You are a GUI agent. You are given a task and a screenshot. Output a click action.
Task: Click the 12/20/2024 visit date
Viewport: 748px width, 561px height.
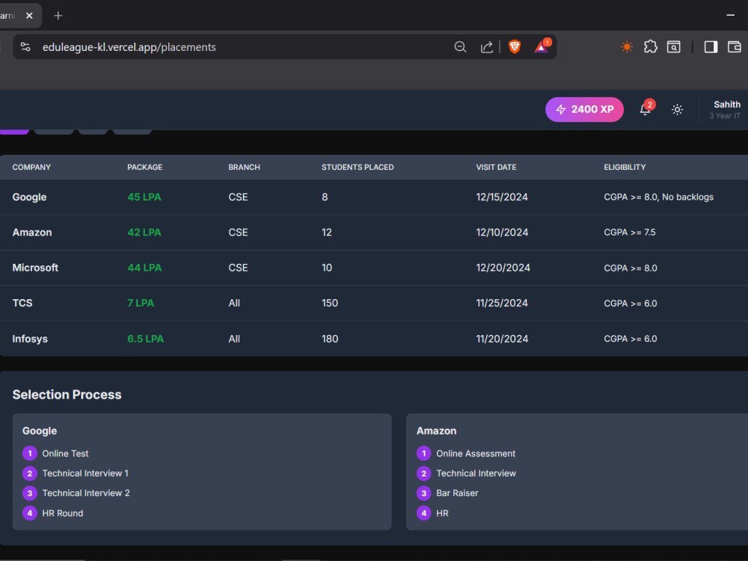click(503, 268)
